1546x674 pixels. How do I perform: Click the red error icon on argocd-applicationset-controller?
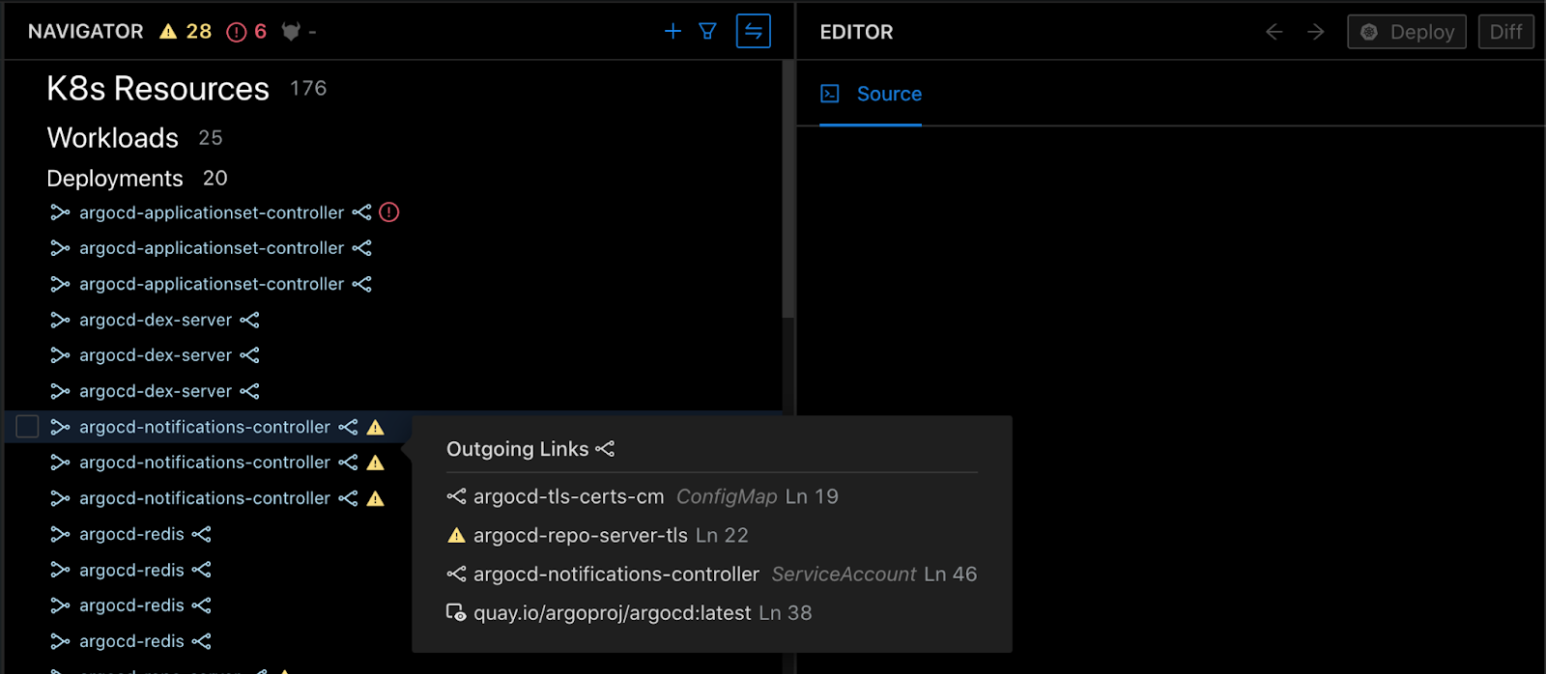click(389, 212)
